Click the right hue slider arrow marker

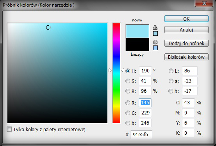[123, 70]
